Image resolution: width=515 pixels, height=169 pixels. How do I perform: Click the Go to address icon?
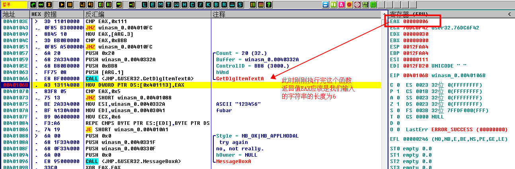pyautogui.click(x=132, y=5)
